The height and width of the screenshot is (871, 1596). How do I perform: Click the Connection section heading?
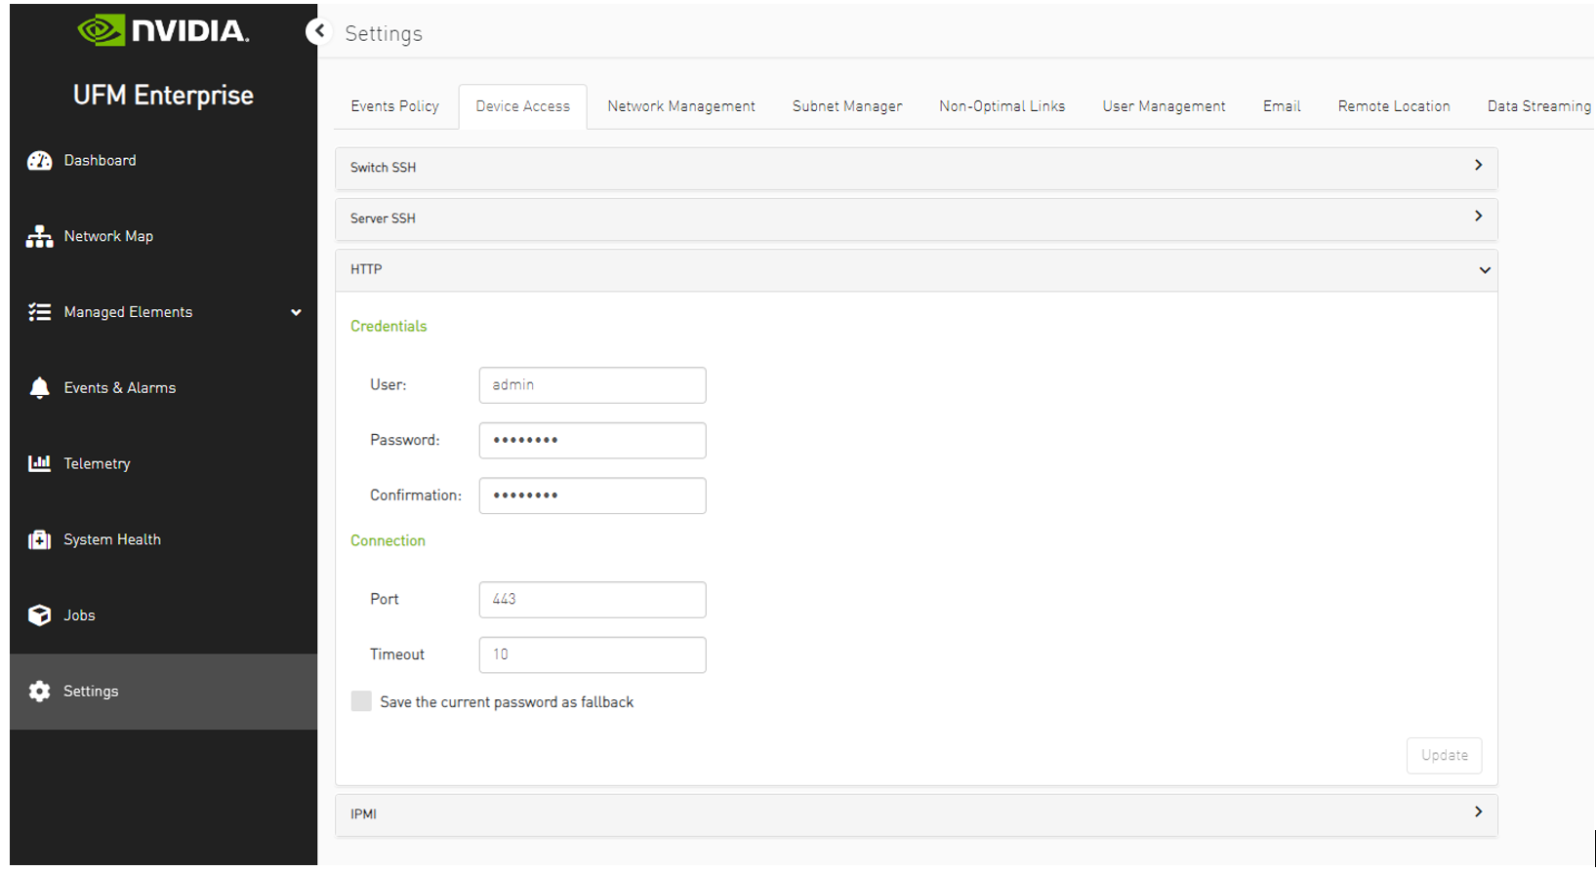tap(388, 541)
